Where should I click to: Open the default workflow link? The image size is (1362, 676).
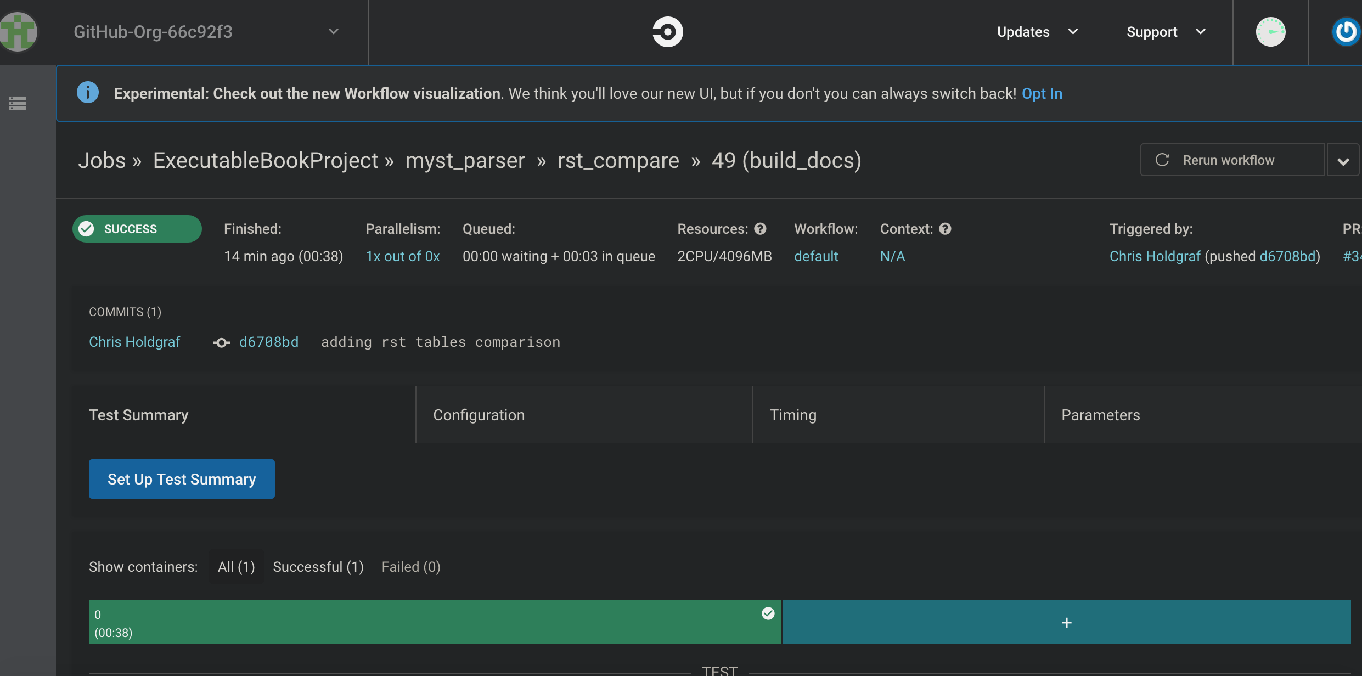[816, 256]
